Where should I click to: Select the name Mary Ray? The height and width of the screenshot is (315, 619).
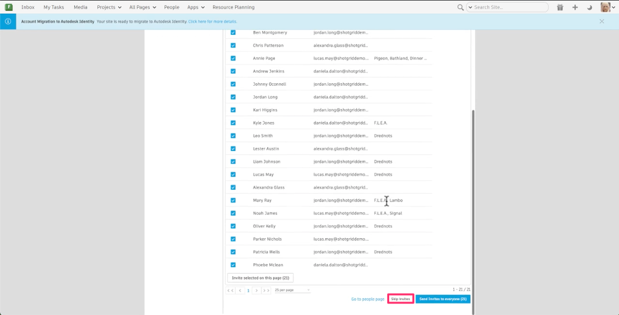coord(262,200)
